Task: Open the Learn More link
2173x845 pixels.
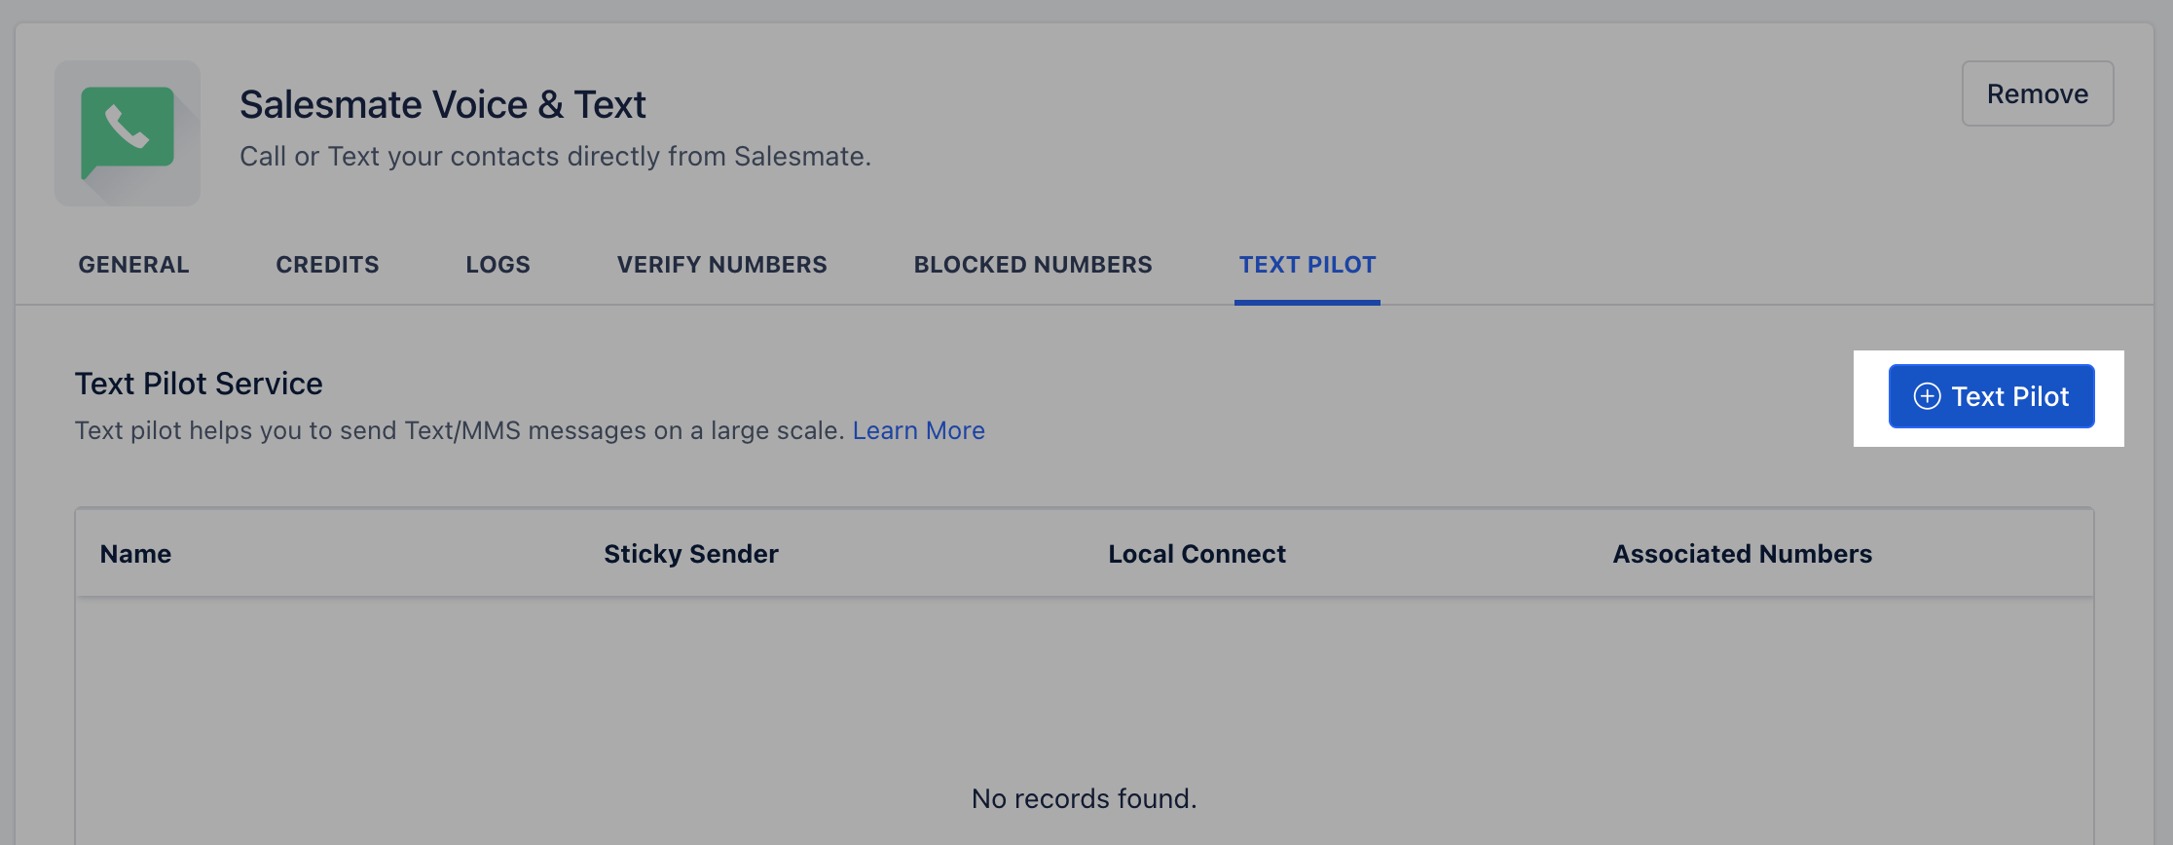Action: [918, 430]
